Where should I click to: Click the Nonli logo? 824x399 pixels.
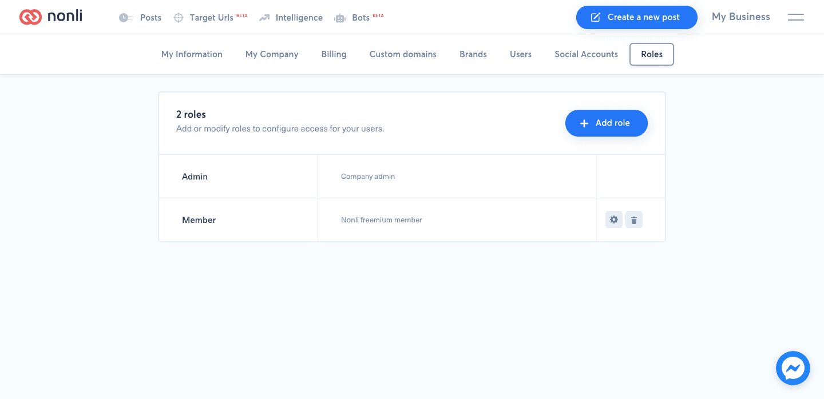click(x=51, y=17)
